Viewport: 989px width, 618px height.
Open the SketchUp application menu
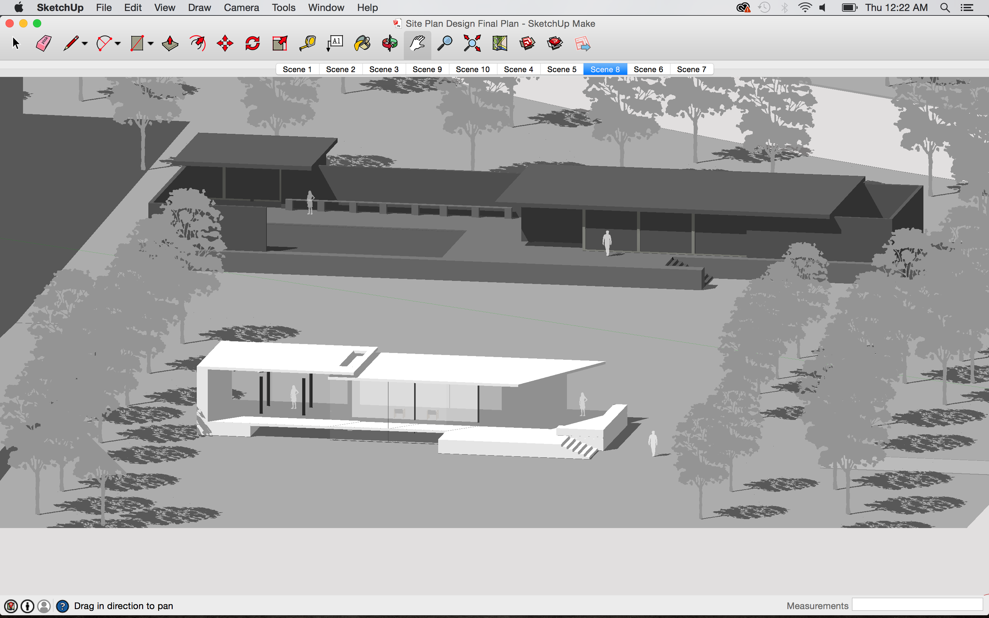(60, 7)
